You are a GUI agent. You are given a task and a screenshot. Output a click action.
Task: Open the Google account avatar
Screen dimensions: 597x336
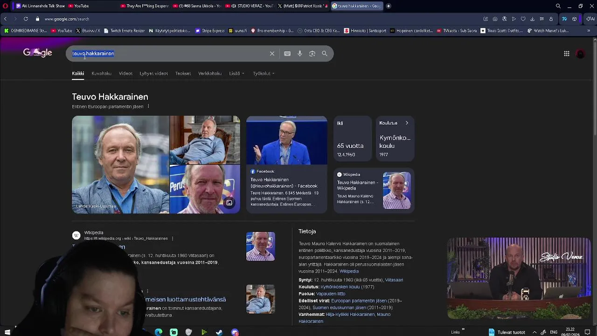click(x=580, y=54)
